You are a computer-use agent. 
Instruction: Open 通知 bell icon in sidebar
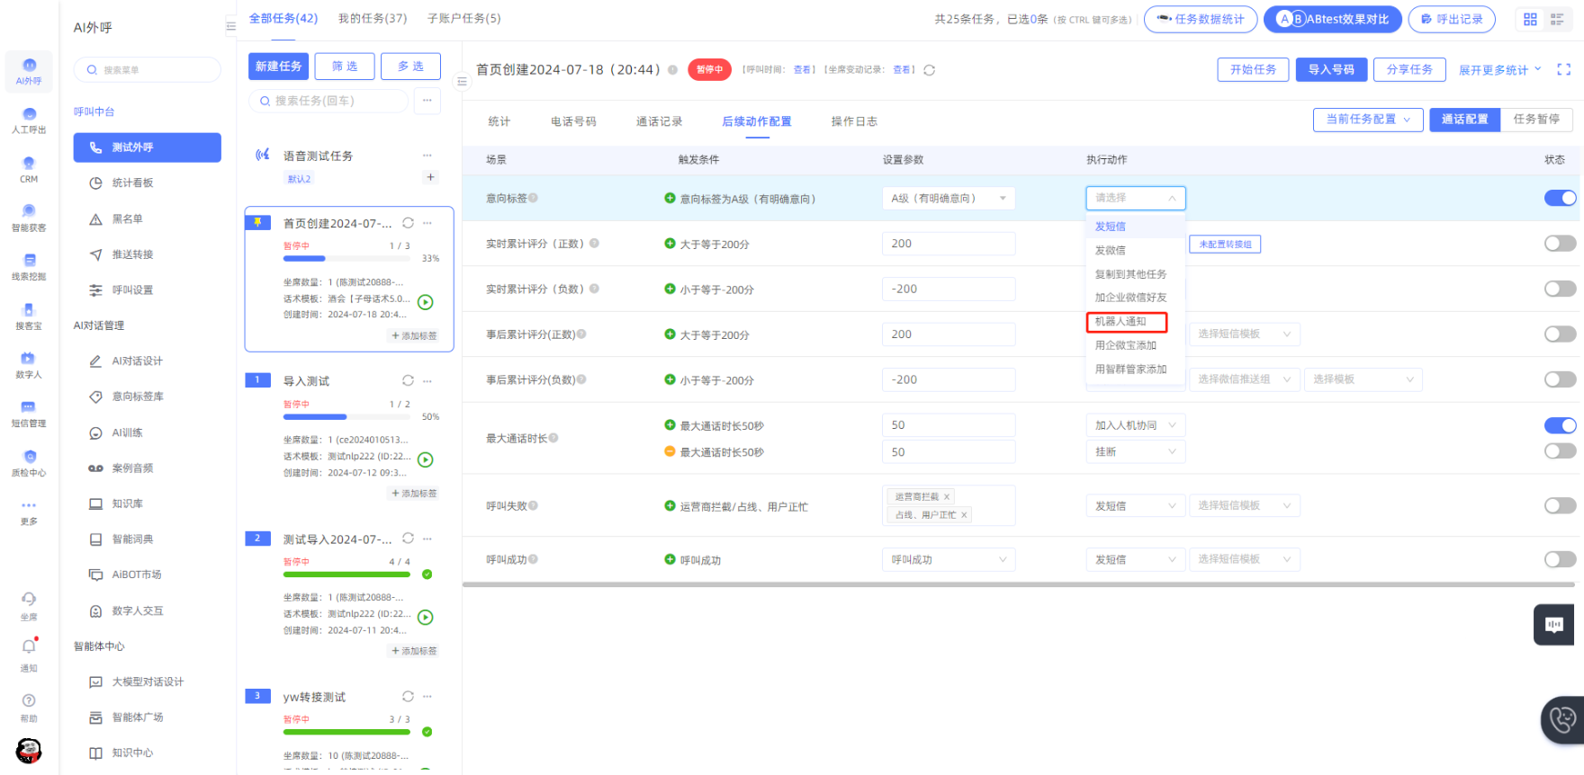pyautogui.click(x=29, y=653)
